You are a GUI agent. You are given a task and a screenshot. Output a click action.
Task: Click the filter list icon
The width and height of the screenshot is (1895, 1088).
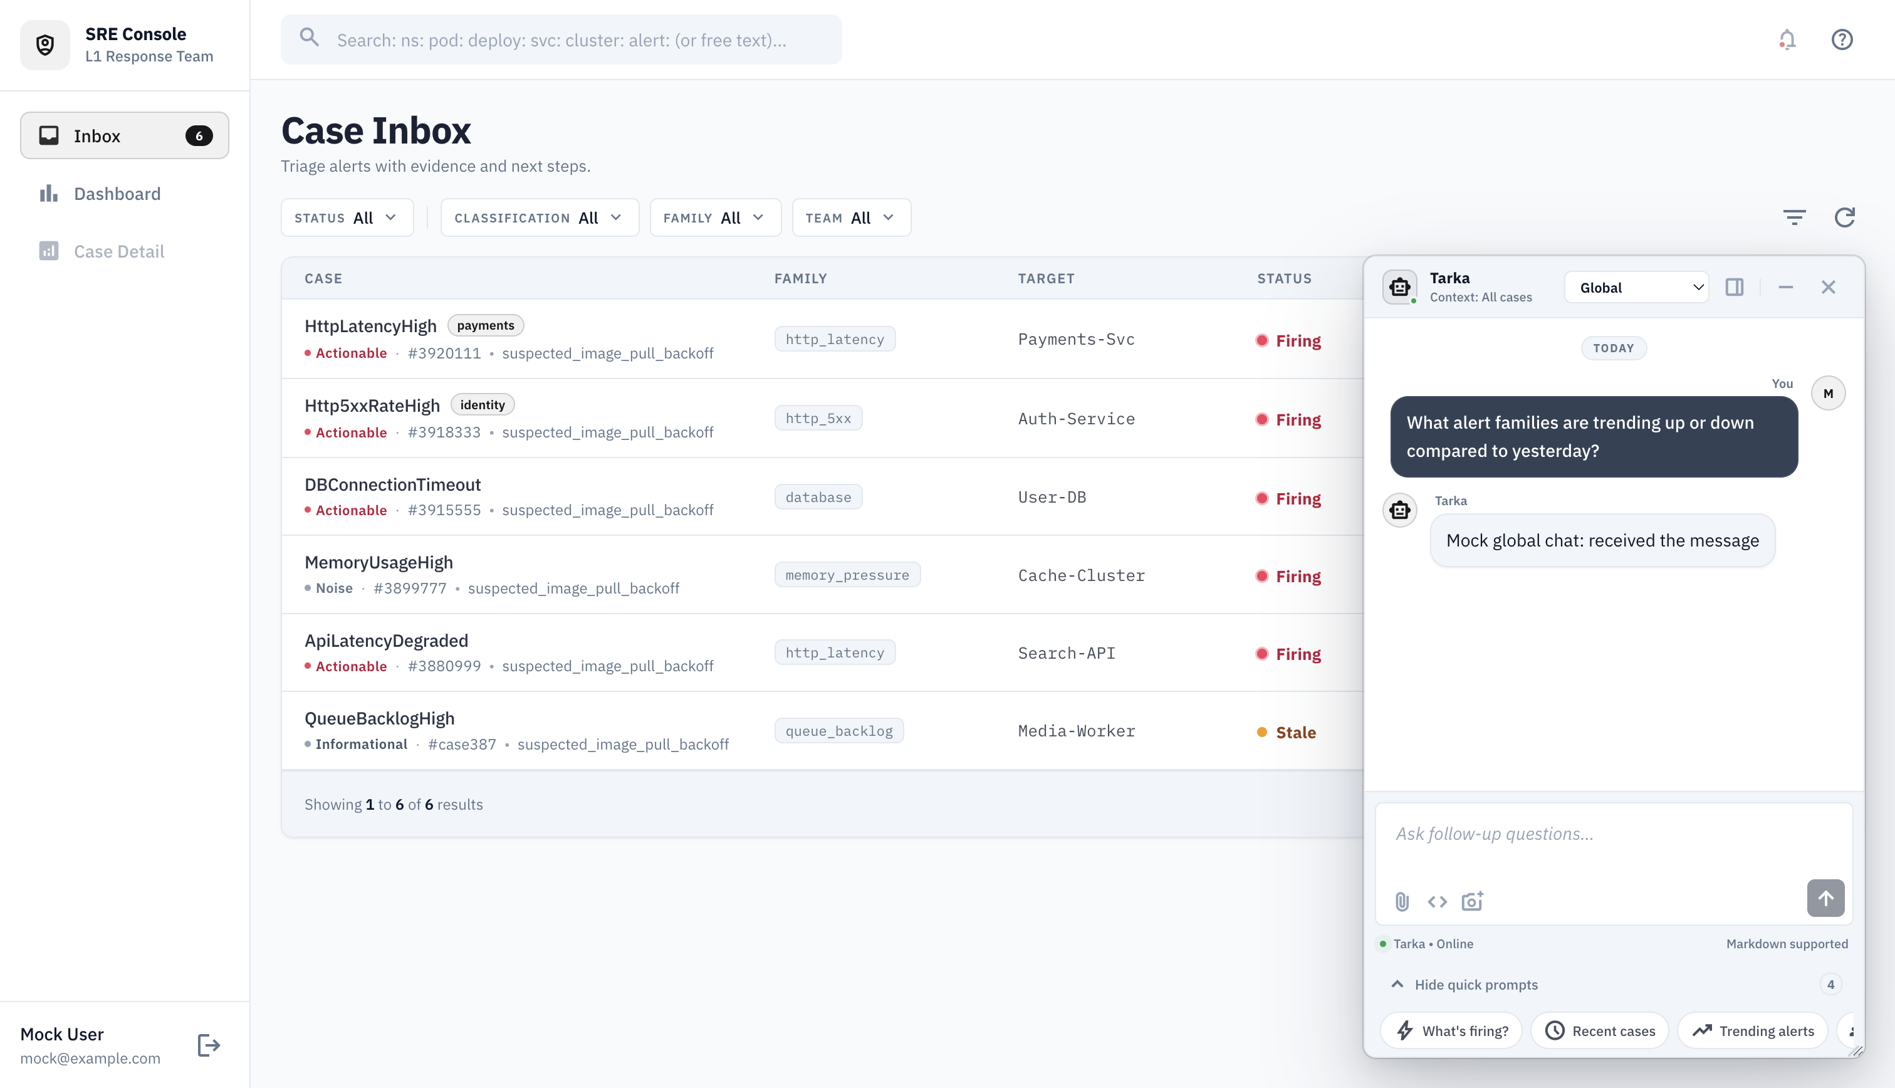1793,217
